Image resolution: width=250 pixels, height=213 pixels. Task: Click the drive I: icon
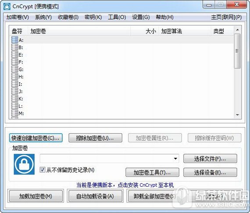(x=14, y=84)
